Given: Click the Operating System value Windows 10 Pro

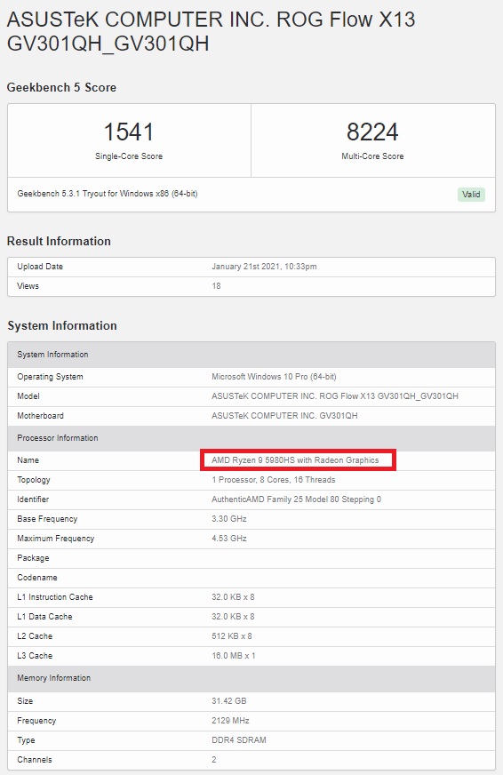Looking at the screenshot, I should click(275, 377).
